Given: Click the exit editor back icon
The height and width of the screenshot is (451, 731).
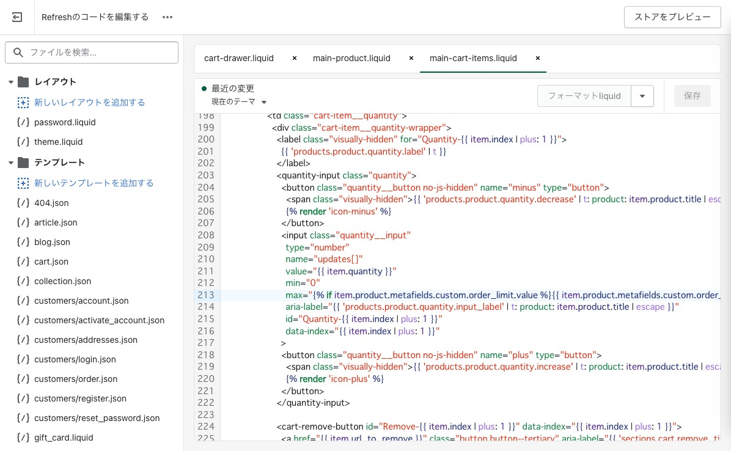Looking at the screenshot, I should pyautogui.click(x=17, y=17).
